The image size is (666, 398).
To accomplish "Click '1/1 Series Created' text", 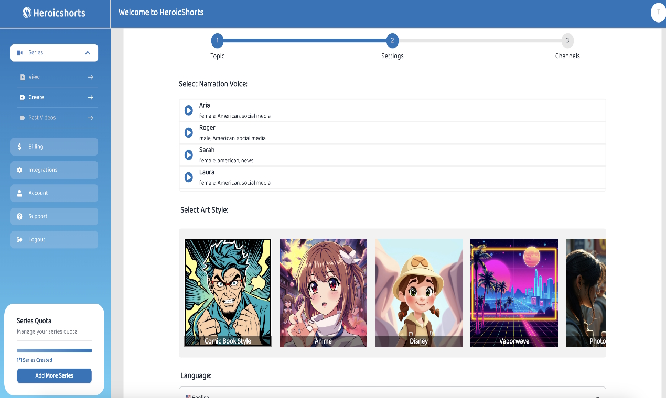I will pos(34,360).
